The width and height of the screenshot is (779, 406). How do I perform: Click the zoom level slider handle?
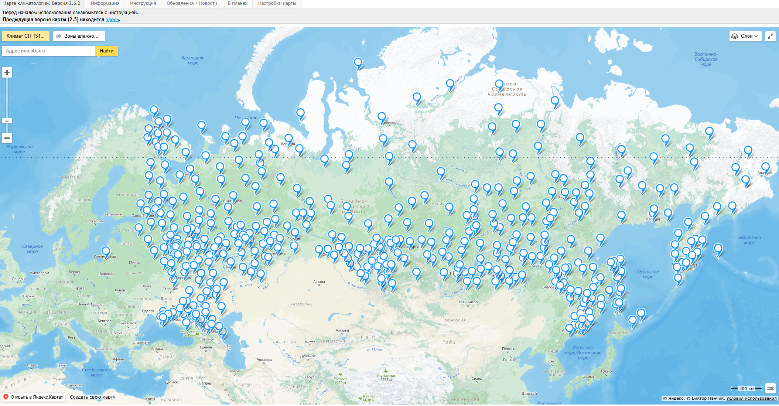point(7,121)
